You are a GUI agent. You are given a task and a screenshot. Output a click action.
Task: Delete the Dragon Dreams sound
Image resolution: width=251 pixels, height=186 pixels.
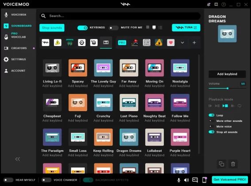tap(233, 164)
